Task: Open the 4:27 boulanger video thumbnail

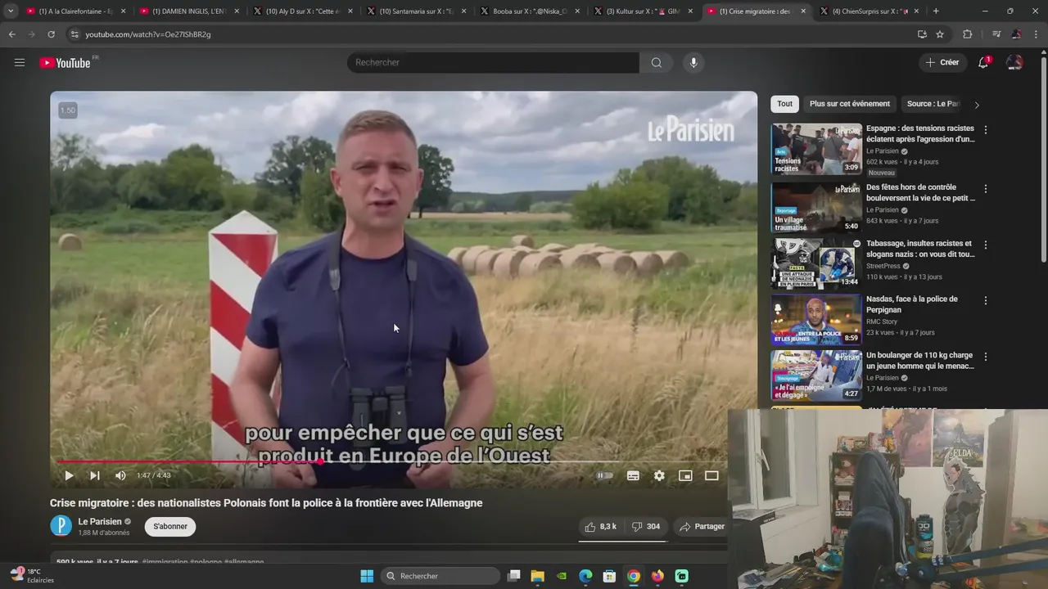Action: tap(816, 375)
